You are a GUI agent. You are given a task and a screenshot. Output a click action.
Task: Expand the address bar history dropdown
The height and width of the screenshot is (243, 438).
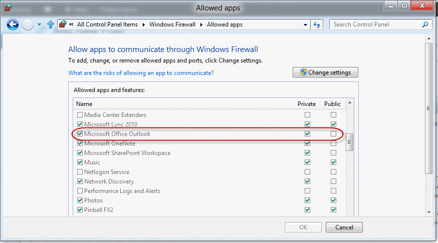tap(306, 24)
